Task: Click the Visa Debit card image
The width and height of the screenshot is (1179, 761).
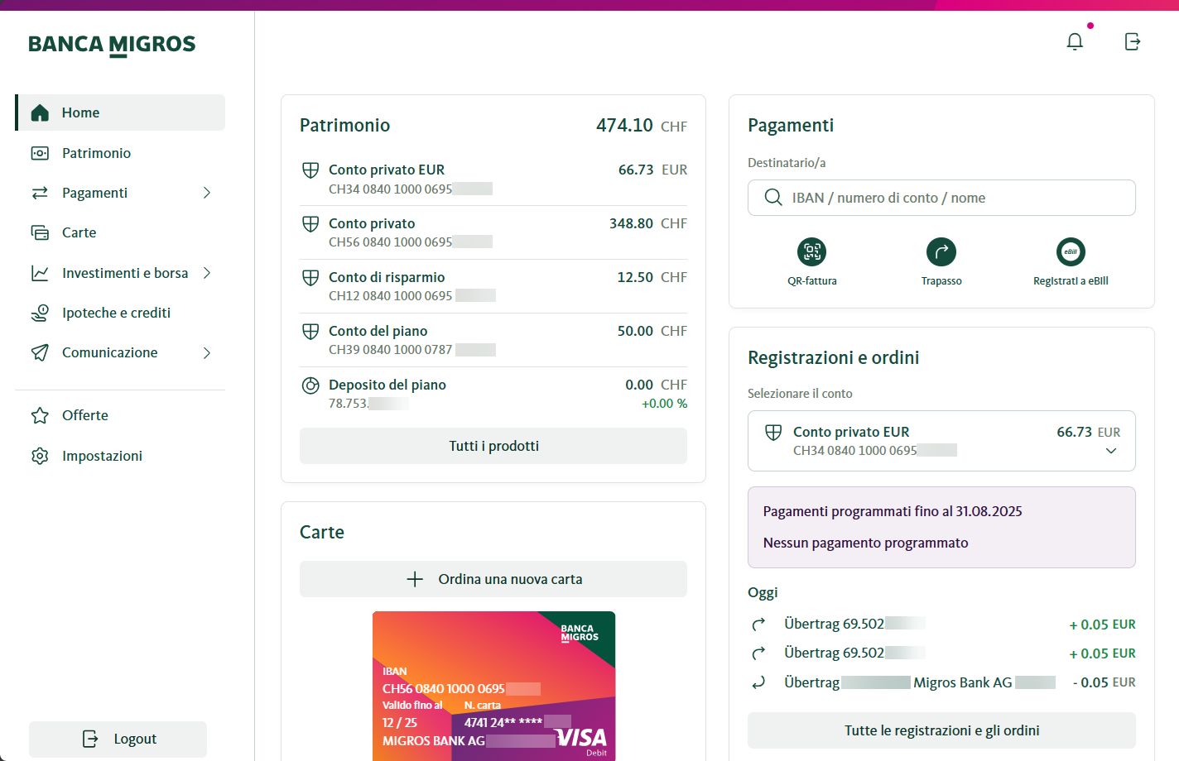Action: pyautogui.click(x=493, y=686)
